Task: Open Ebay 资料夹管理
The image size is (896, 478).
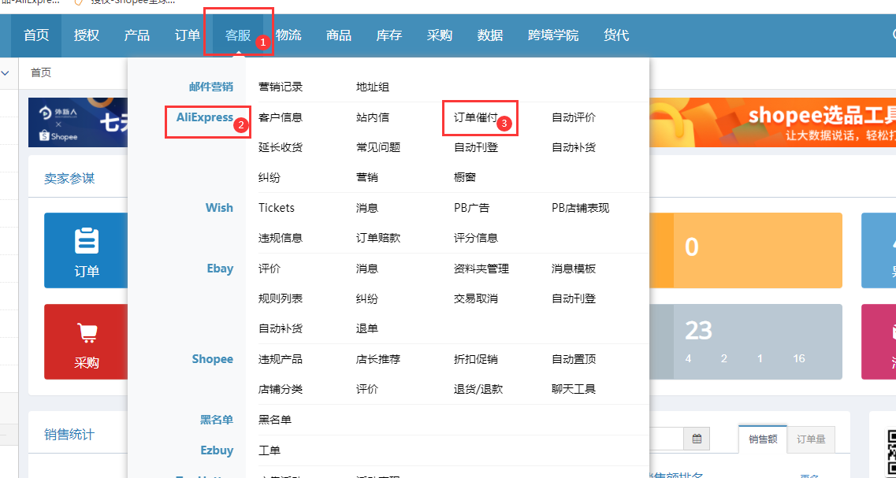Action: (481, 269)
